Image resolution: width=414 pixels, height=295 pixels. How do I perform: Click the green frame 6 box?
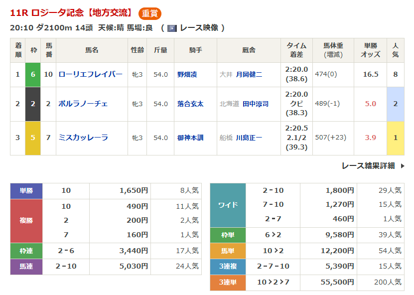(33, 74)
